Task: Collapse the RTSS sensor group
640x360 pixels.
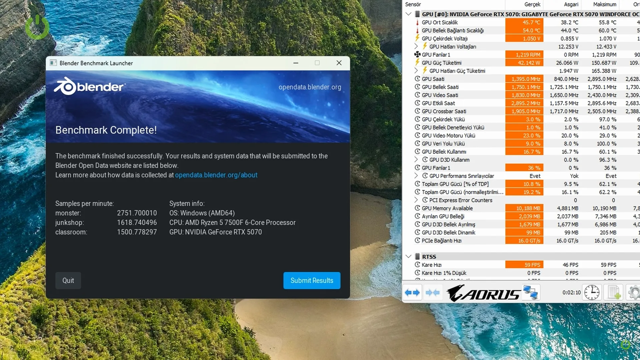Action: pos(409,257)
